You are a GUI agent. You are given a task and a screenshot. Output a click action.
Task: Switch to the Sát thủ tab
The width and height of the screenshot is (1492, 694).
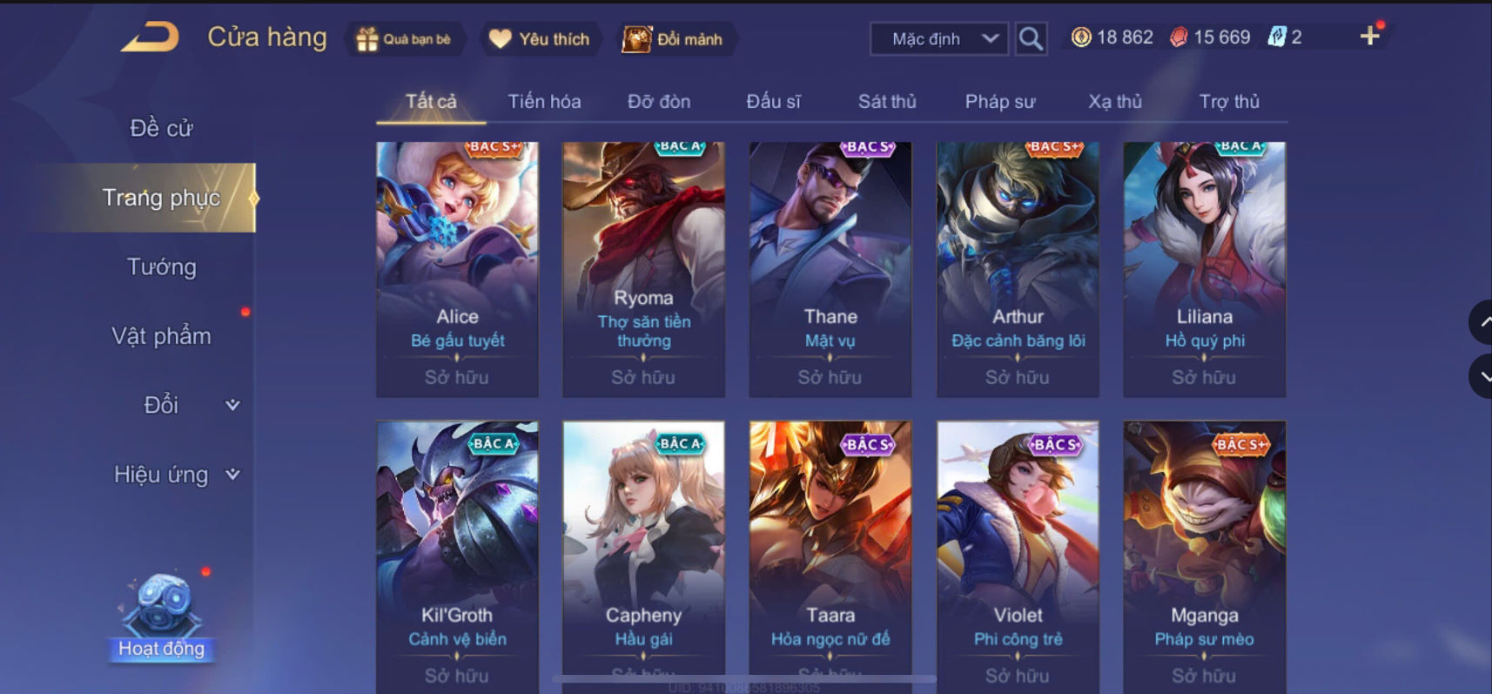(x=887, y=102)
